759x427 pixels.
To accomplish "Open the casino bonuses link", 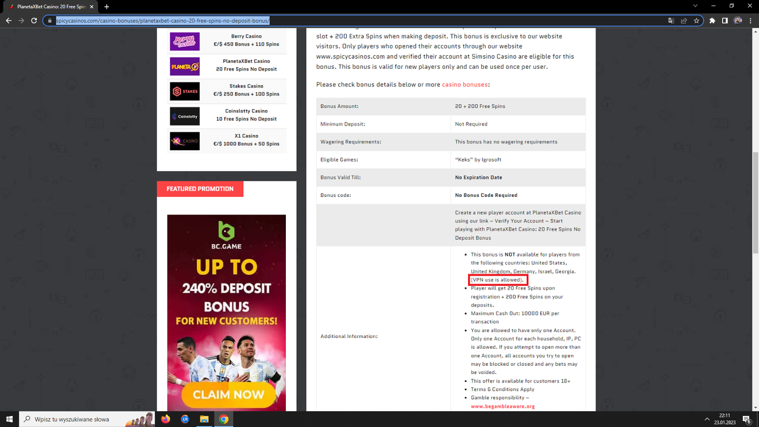I will click(x=465, y=84).
